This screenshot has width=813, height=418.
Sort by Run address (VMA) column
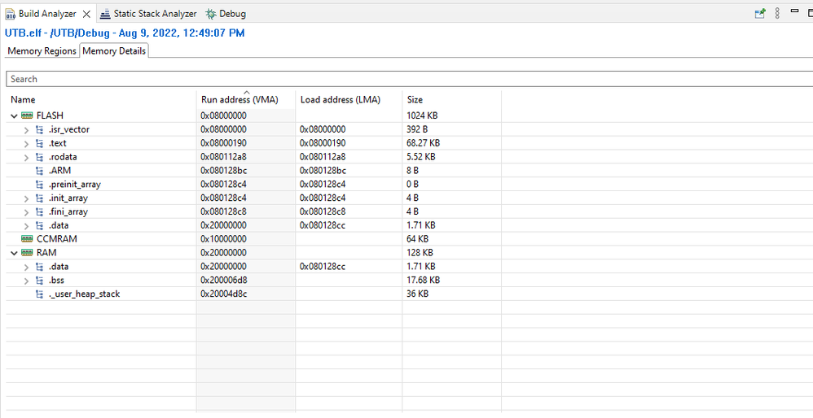(240, 100)
